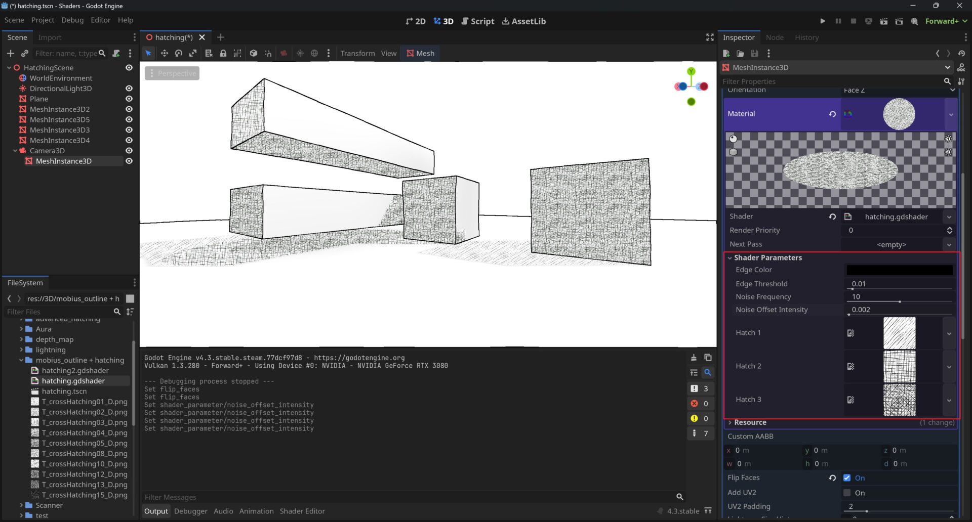Open the Debugger bottom panel tab
The image size is (972, 522).
[191, 511]
